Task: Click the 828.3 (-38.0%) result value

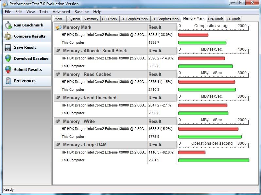Action: (x=161, y=35)
